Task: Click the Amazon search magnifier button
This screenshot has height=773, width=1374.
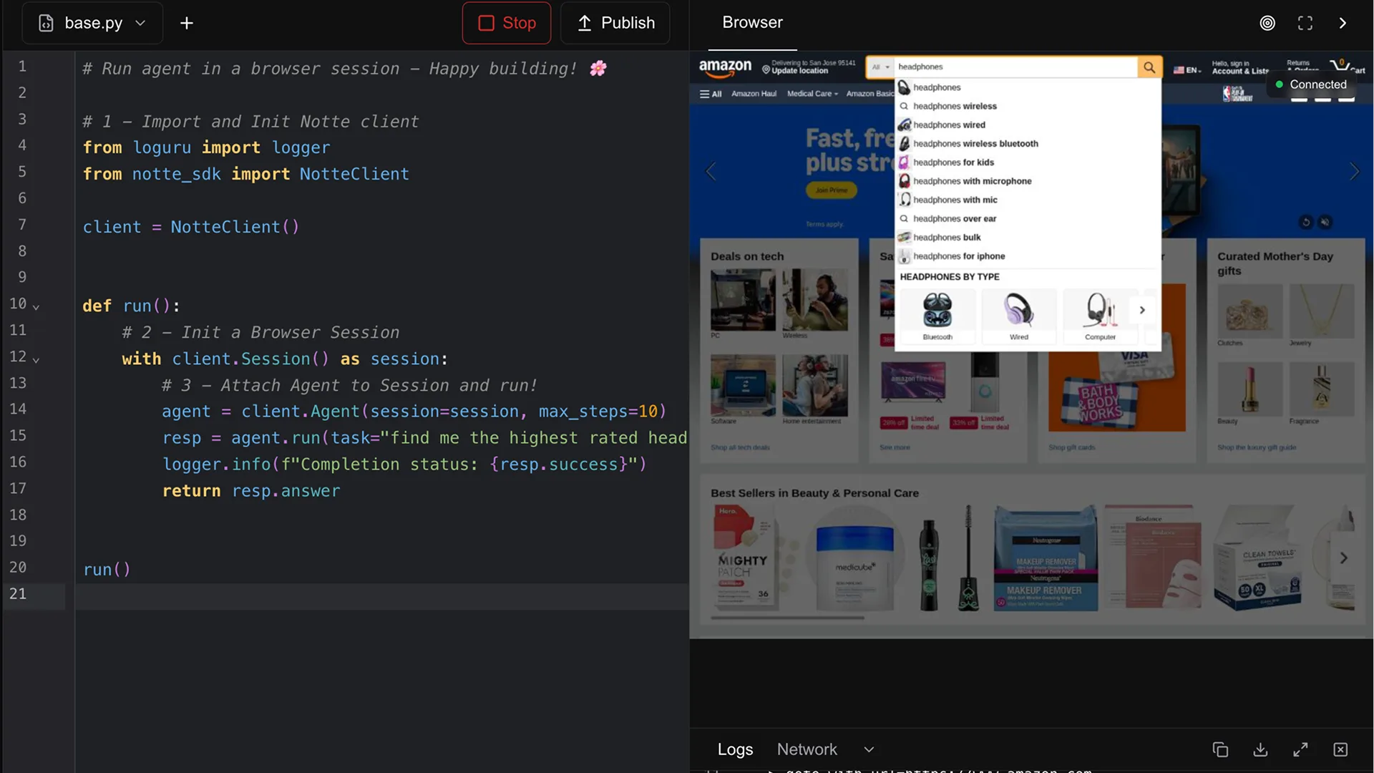Action: point(1149,67)
